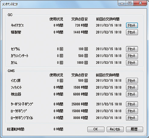Reset the ロータリポンプ usage hours
Image resolution: width=149 pixels, height=138 pixels.
coord(132,111)
